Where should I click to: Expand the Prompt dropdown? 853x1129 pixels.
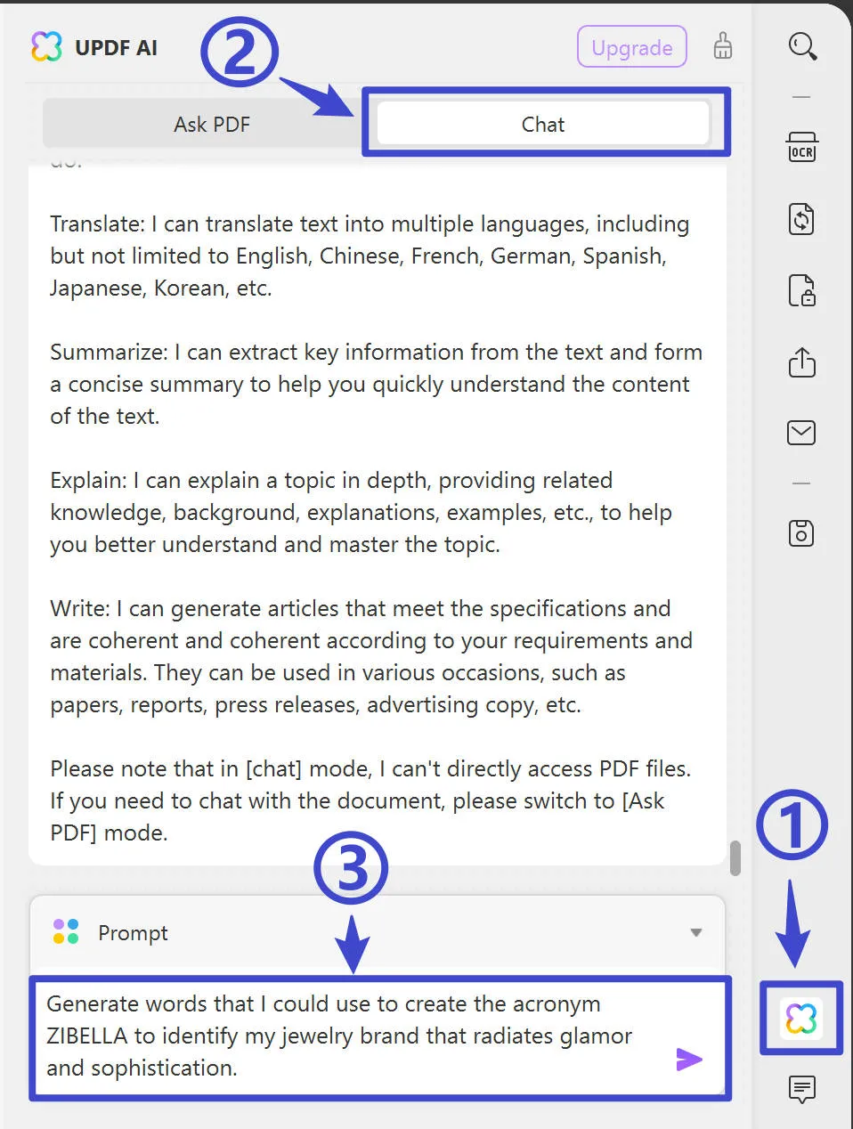(695, 932)
